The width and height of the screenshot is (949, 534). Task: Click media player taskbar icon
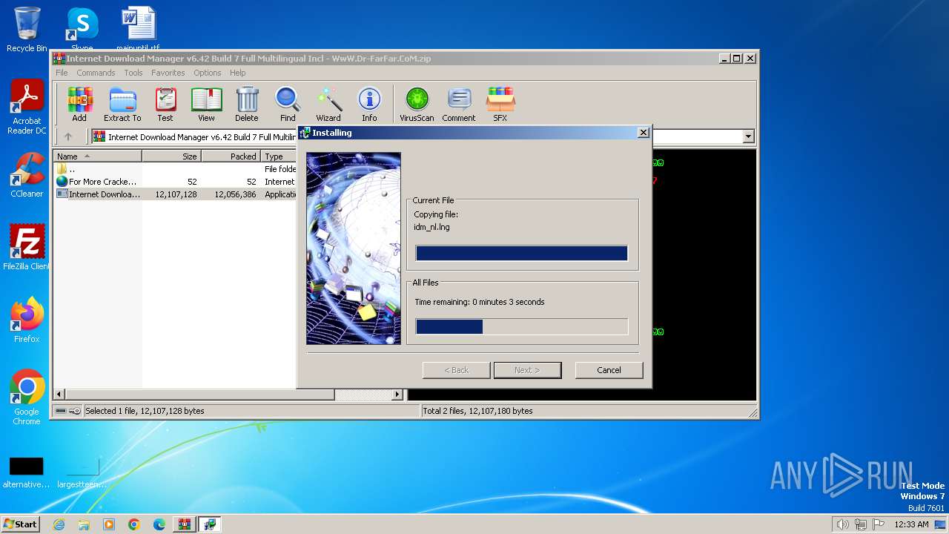point(109,524)
